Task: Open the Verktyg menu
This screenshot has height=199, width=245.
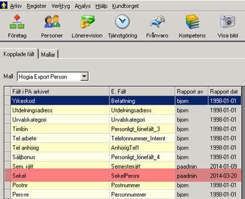Action: (x=61, y=6)
